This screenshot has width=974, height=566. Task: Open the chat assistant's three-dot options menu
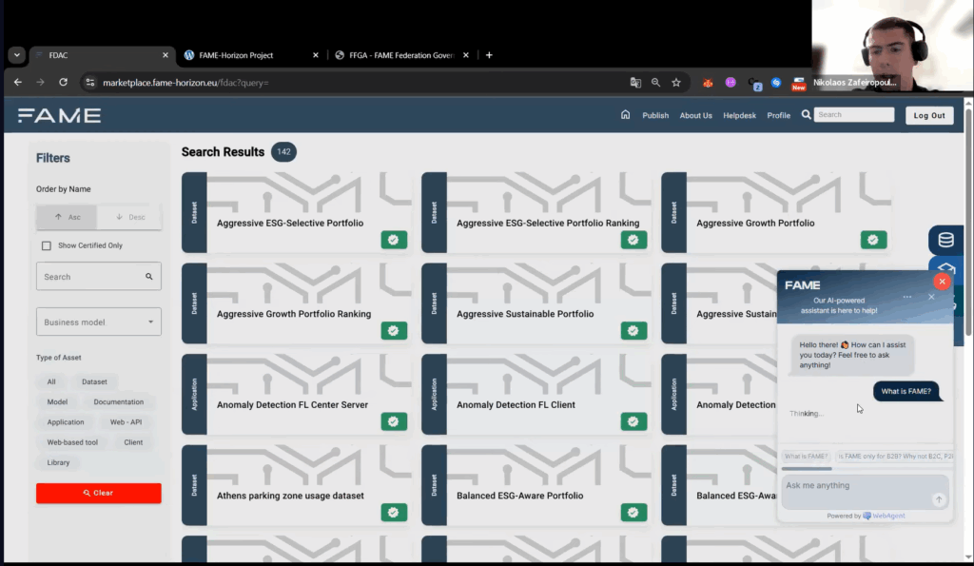point(906,297)
